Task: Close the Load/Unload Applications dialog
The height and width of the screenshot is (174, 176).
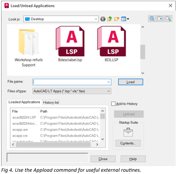Action: click(x=170, y=6)
